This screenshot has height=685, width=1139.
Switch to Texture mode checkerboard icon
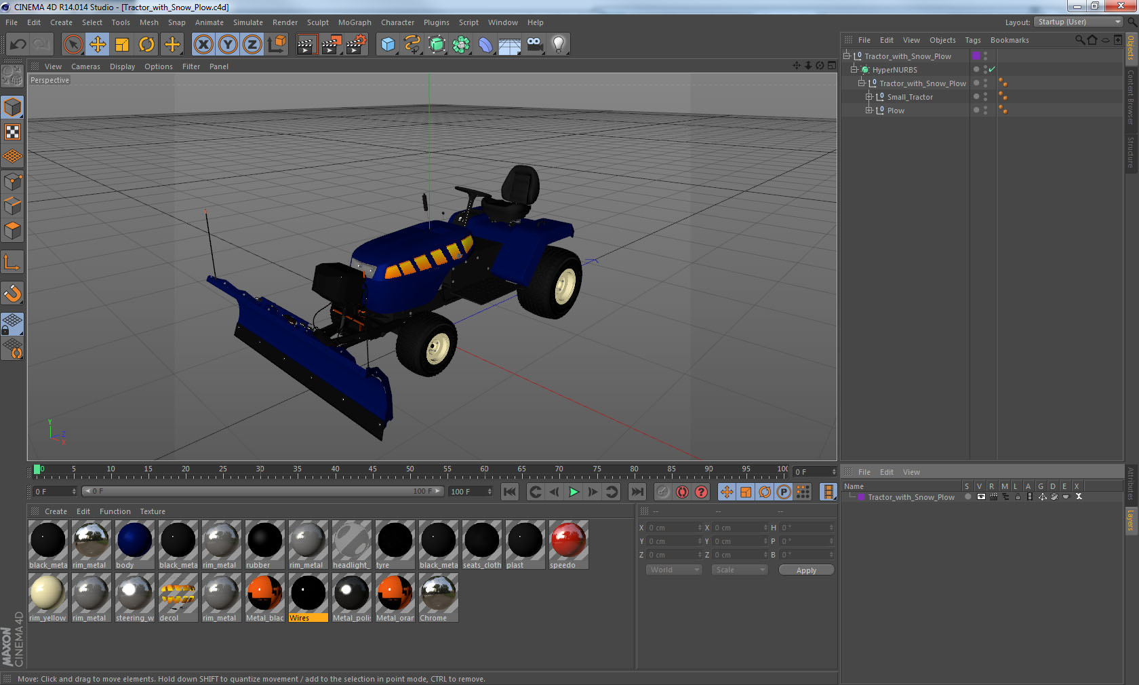click(x=12, y=132)
